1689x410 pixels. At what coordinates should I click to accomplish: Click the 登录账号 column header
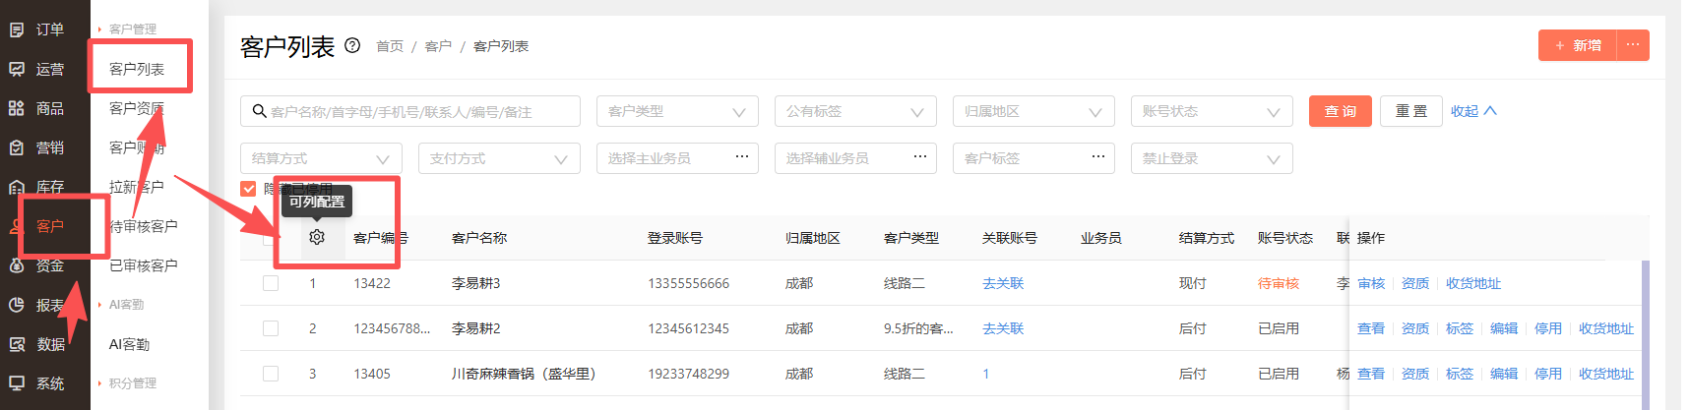pyautogui.click(x=675, y=238)
